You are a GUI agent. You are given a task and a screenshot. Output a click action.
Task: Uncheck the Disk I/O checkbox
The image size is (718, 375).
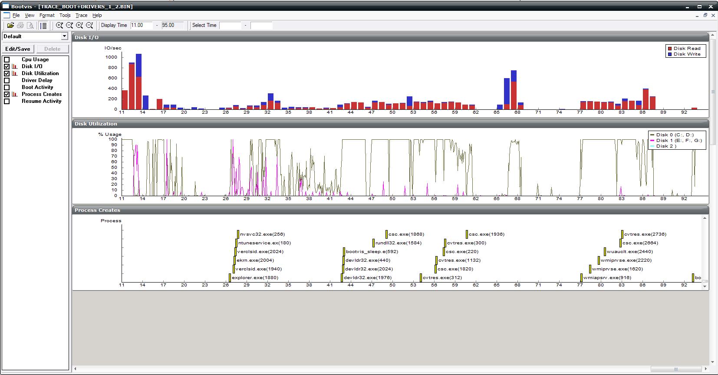[x=7, y=67]
